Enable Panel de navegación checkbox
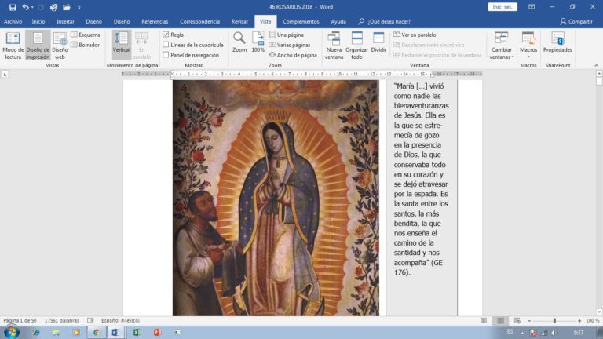603x339 pixels. 166,55
